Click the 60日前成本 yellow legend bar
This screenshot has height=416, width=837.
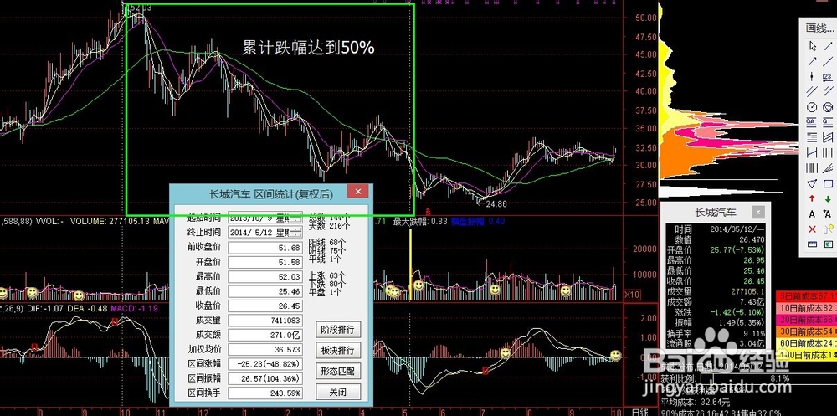click(x=807, y=343)
